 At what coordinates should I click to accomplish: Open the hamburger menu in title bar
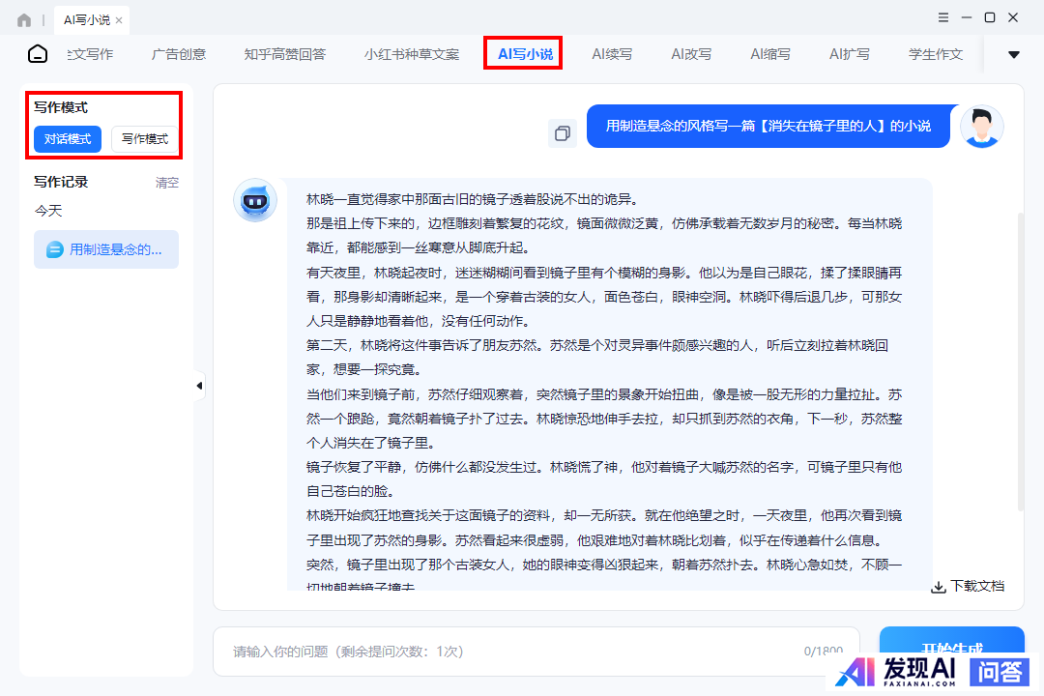tap(943, 17)
